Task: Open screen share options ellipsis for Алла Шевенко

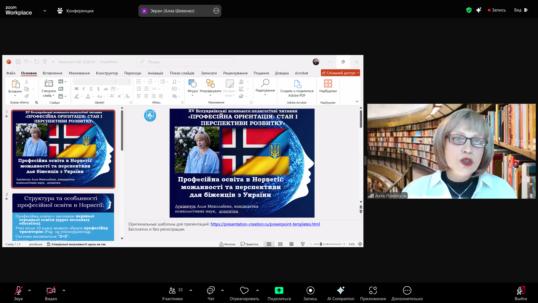Action: 216,11
